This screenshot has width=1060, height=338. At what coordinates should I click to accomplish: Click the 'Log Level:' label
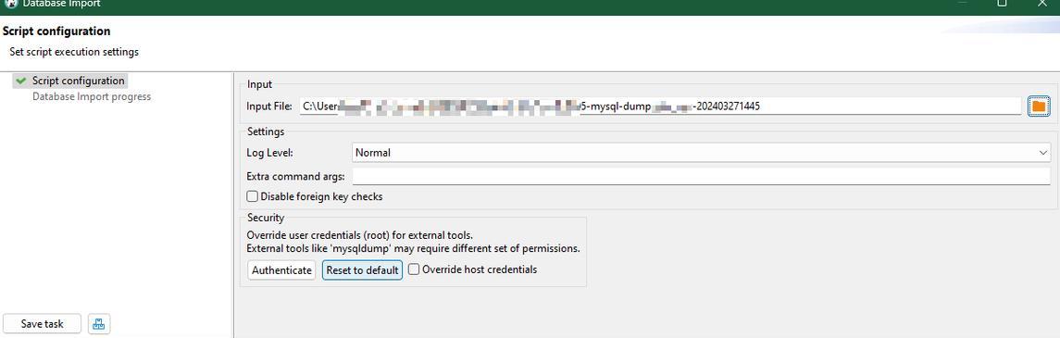coord(270,153)
